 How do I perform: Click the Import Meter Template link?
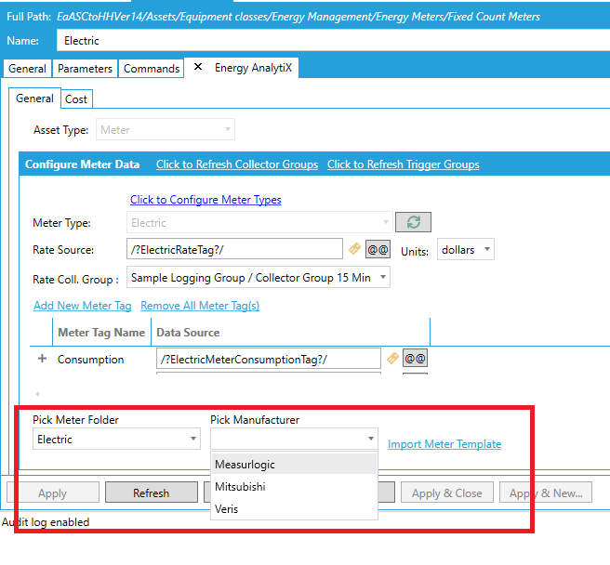(x=444, y=444)
